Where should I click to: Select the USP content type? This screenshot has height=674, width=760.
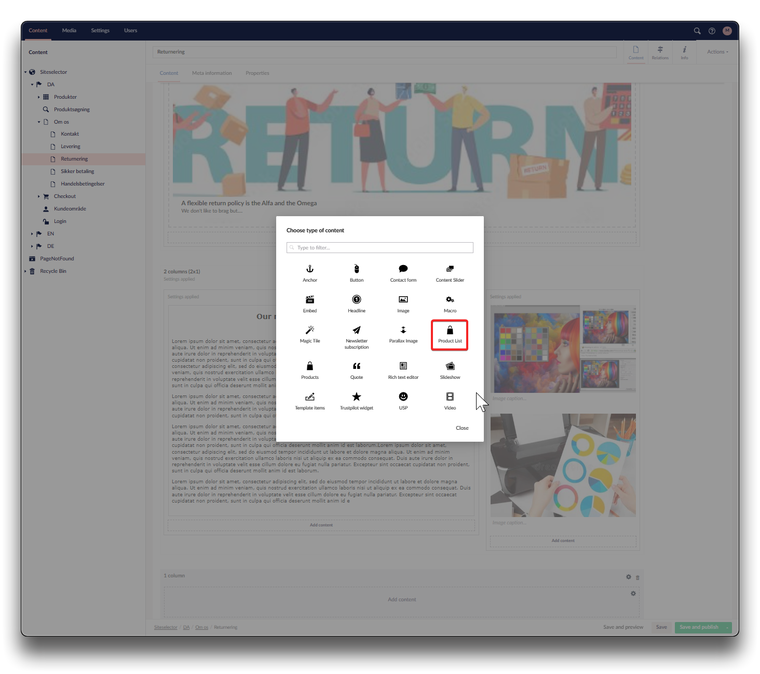(403, 402)
